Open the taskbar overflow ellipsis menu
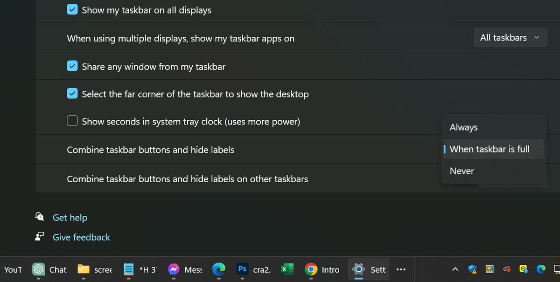Image resolution: width=560 pixels, height=282 pixels. coord(401,269)
